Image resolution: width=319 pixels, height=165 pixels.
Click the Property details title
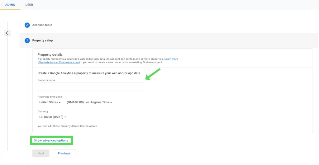point(50,54)
